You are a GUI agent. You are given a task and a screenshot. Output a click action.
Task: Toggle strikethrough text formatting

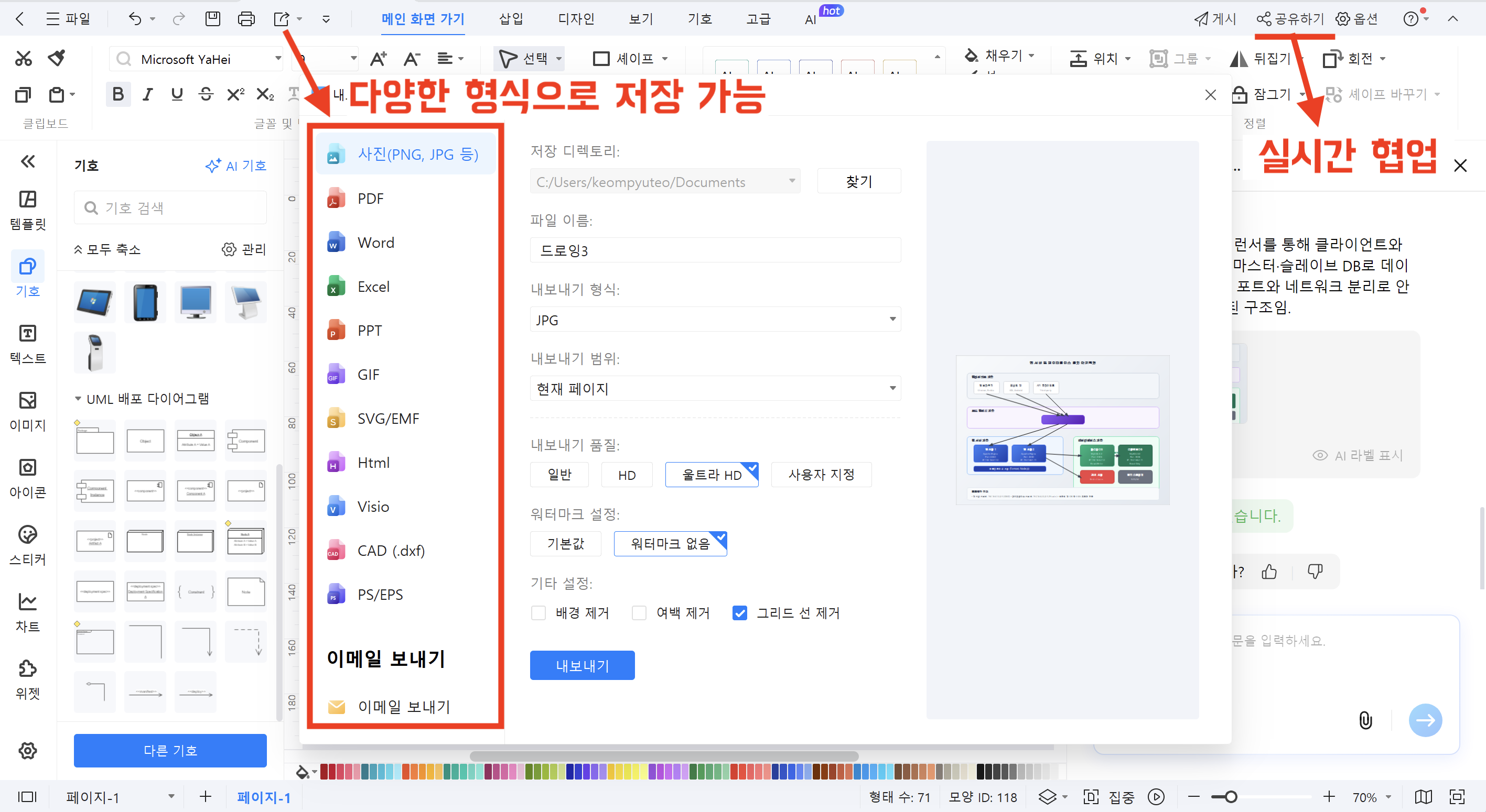coord(206,94)
